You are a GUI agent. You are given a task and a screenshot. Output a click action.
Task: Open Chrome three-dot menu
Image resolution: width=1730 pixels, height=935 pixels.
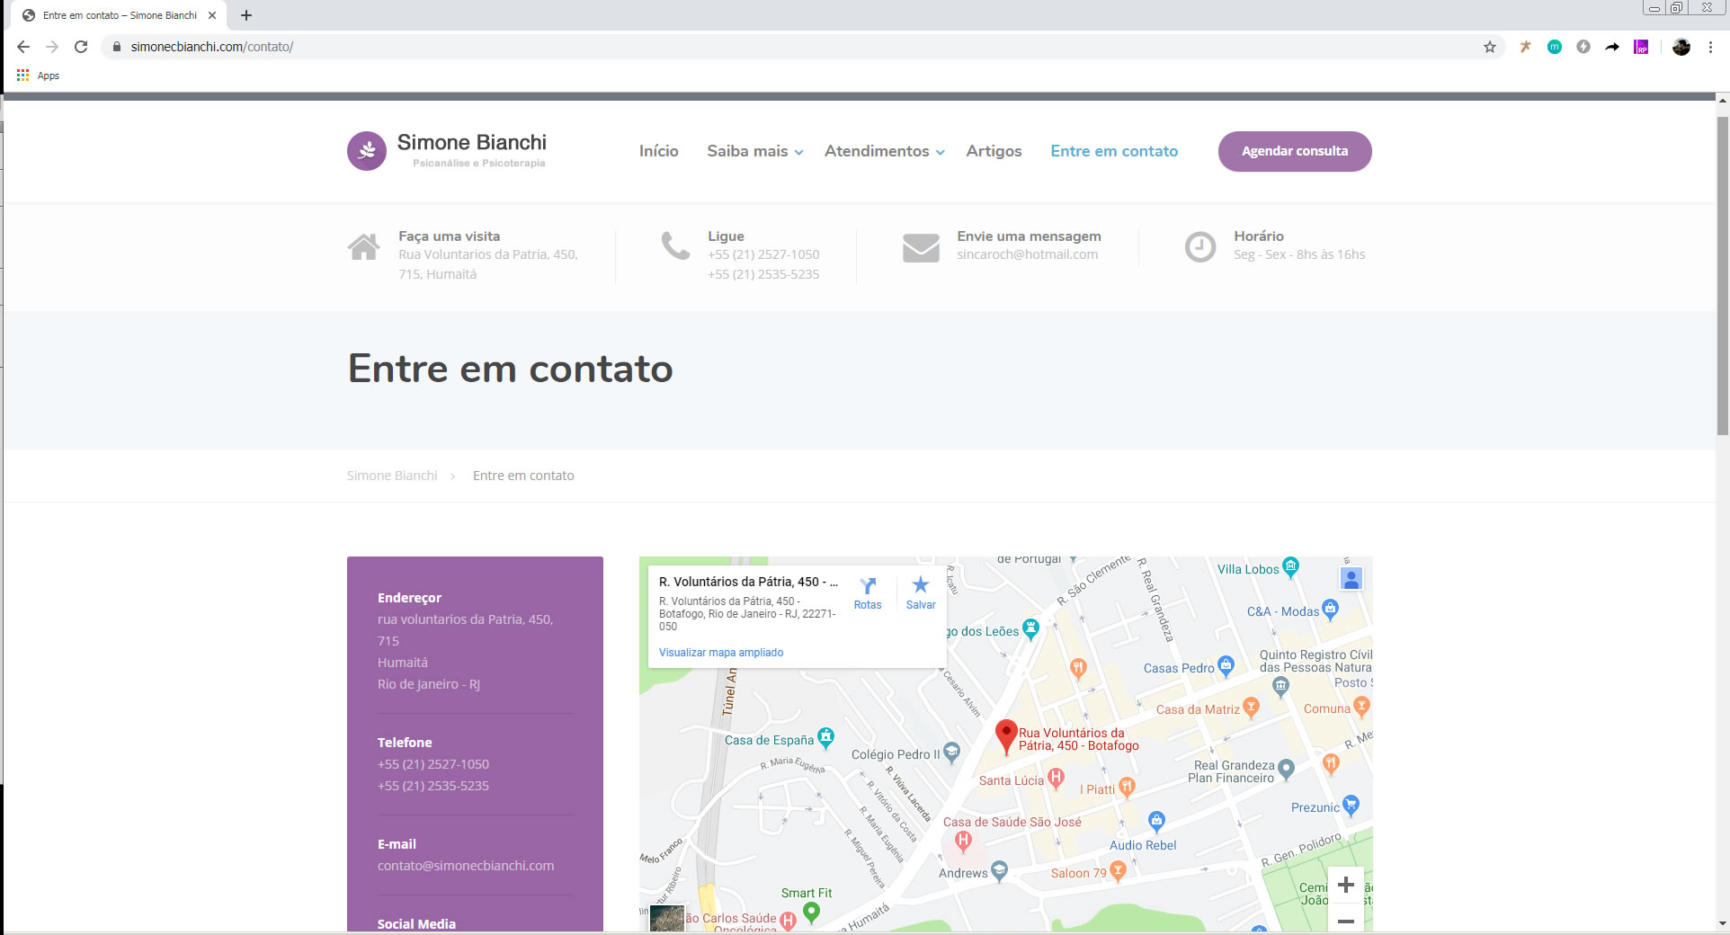pos(1710,47)
